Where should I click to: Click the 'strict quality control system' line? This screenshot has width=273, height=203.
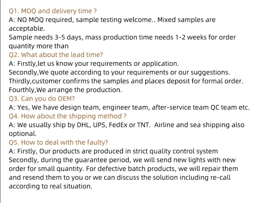pyautogui.click(x=113, y=151)
